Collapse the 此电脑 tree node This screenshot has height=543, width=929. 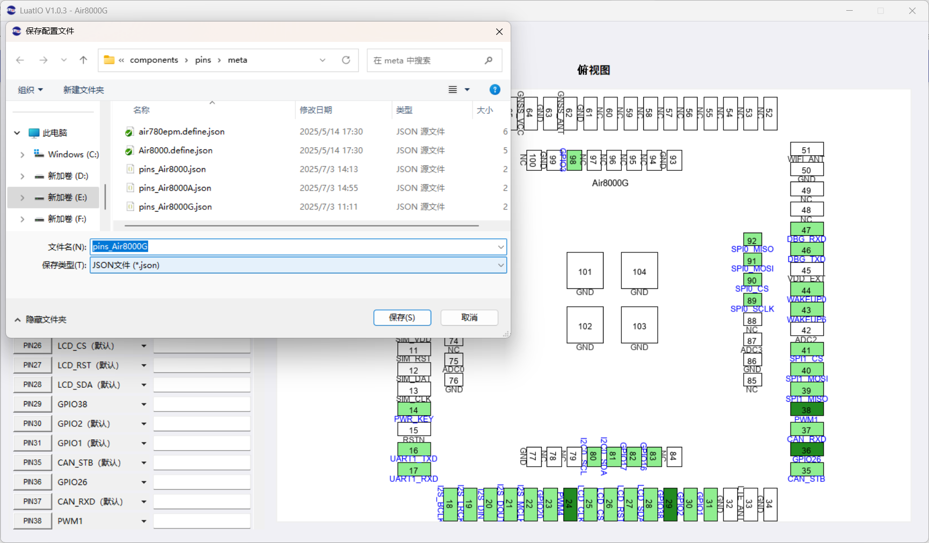[x=17, y=133]
